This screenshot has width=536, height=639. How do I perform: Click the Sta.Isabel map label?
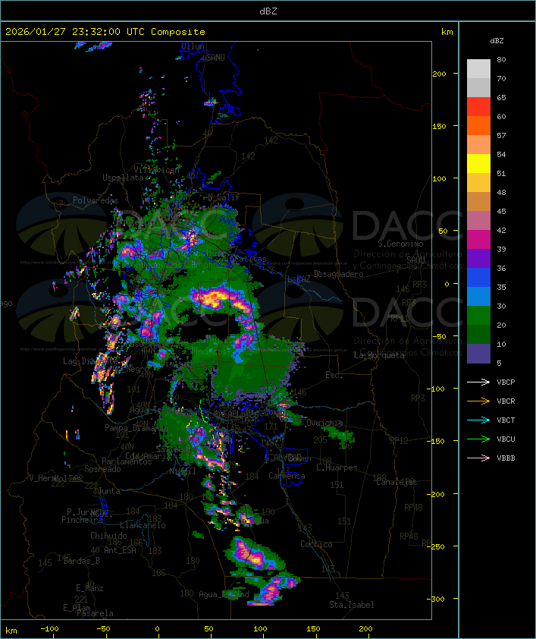(351, 605)
